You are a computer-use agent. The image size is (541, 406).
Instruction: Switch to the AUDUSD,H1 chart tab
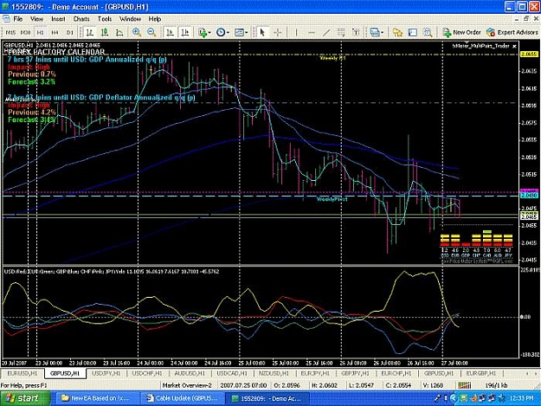tap(190, 373)
